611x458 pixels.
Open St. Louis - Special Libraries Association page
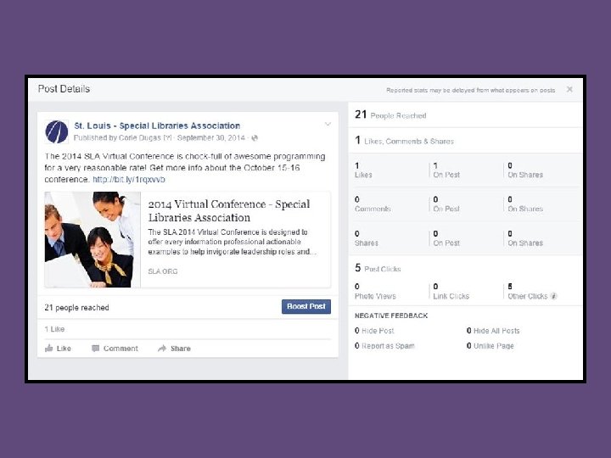click(x=157, y=126)
